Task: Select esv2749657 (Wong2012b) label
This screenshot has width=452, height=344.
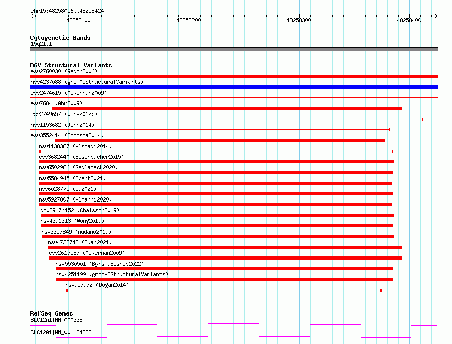Action: click(x=64, y=114)
